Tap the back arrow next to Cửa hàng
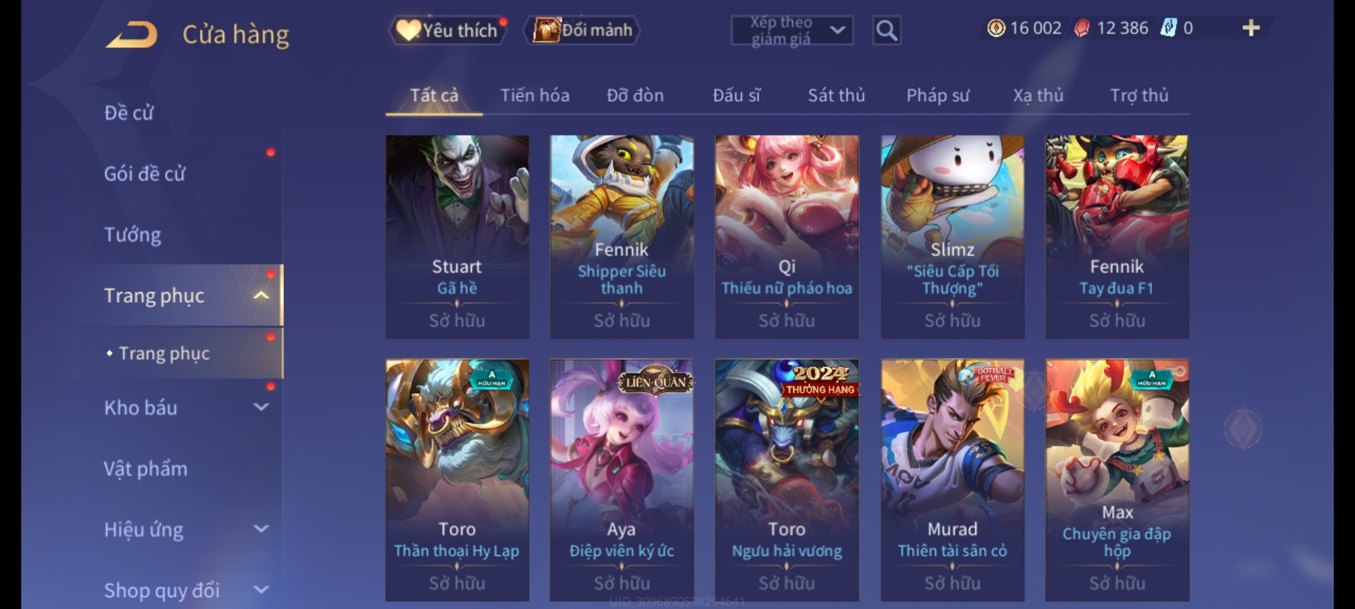Image resolution: width=1355 pixels, height=609 pixels. pos(132,34)
